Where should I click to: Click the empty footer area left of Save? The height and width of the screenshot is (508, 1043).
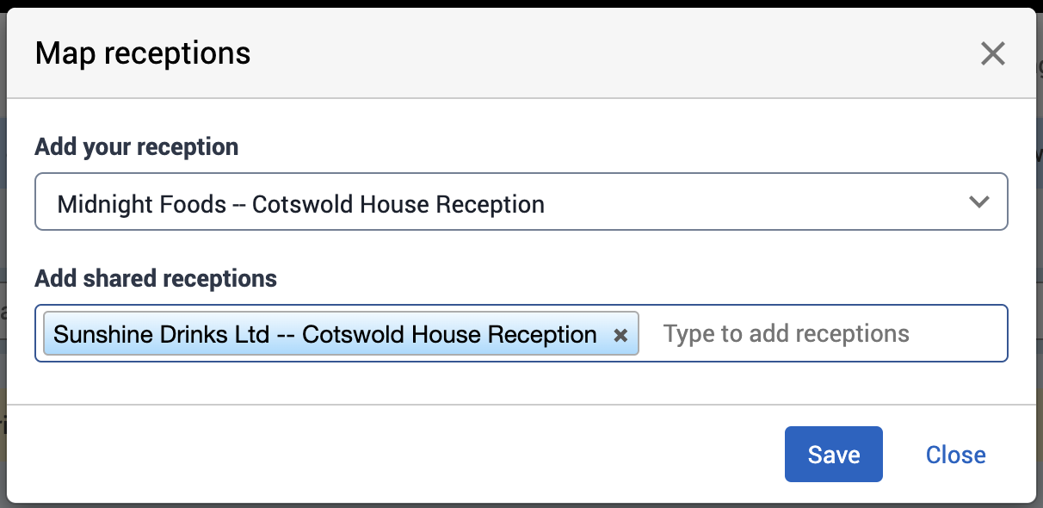(x=387, y=455)
